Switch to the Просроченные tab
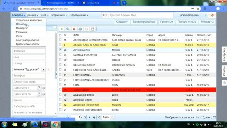Screen dimensions: 227x128 [x=187, y=22]
